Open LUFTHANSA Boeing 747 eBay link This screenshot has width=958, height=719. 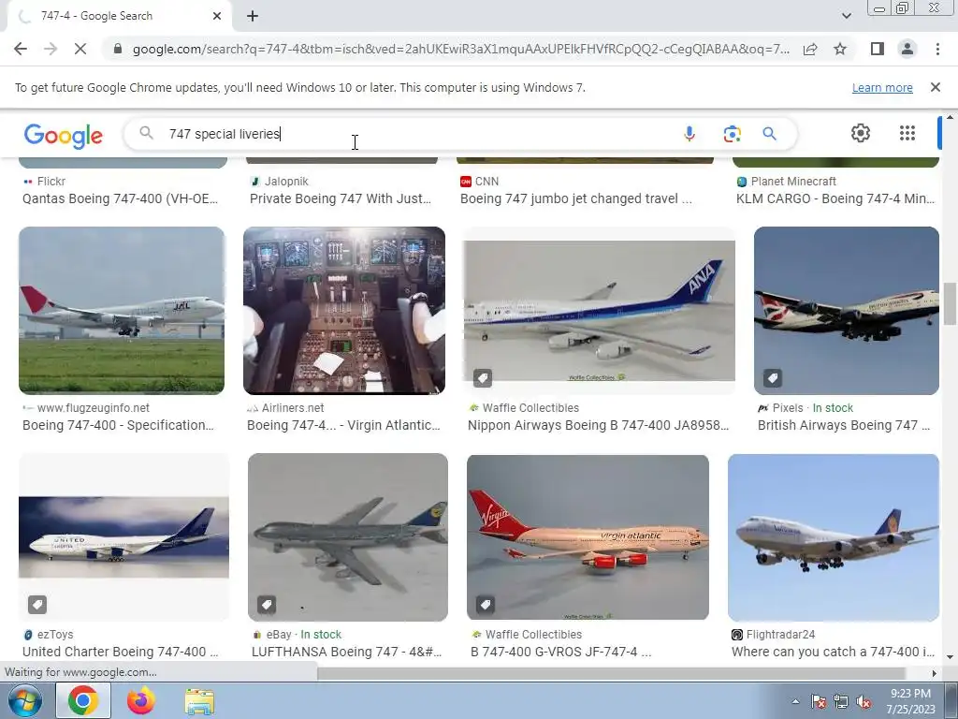pos(346,652)
